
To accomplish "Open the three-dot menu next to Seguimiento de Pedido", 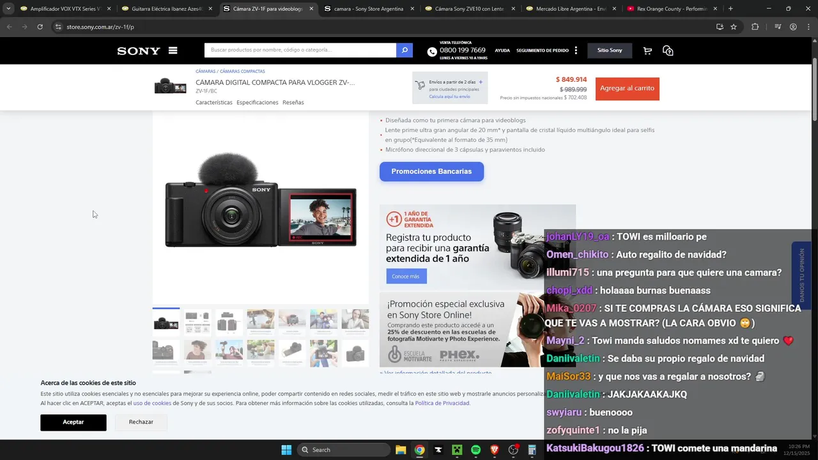I will coord(576,50).
